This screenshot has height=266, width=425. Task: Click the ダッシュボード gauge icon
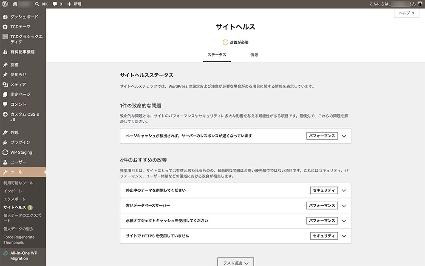[5, 17]
